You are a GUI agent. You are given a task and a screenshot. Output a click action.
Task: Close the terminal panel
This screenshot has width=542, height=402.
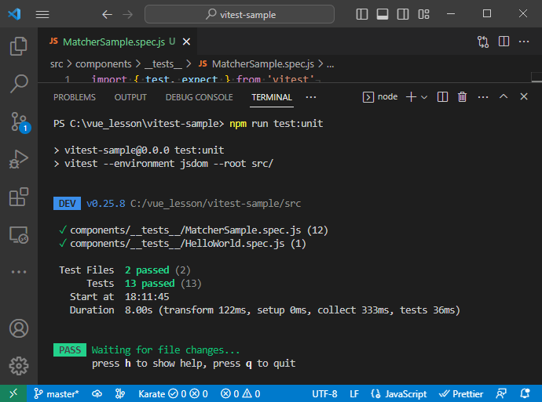pos(524,96)
